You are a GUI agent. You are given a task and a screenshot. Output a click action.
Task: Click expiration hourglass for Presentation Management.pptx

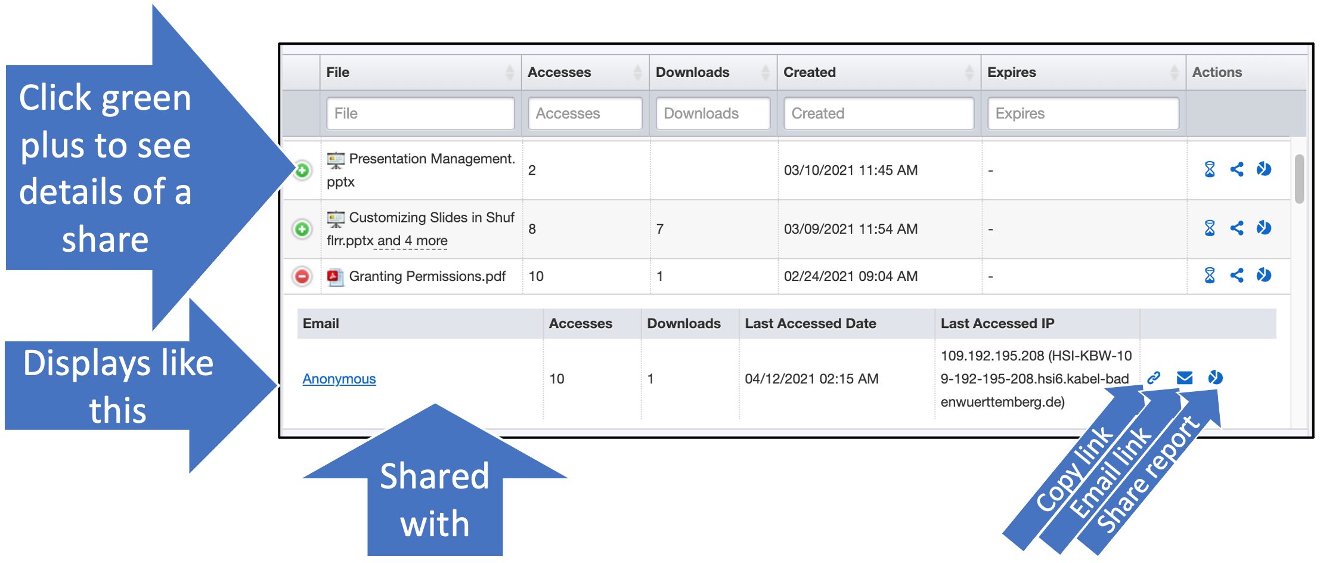click(1210, 169)
